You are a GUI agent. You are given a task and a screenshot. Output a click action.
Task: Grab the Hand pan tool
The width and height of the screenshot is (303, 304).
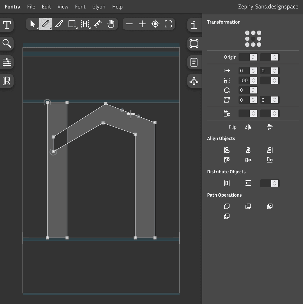(111, 24)
